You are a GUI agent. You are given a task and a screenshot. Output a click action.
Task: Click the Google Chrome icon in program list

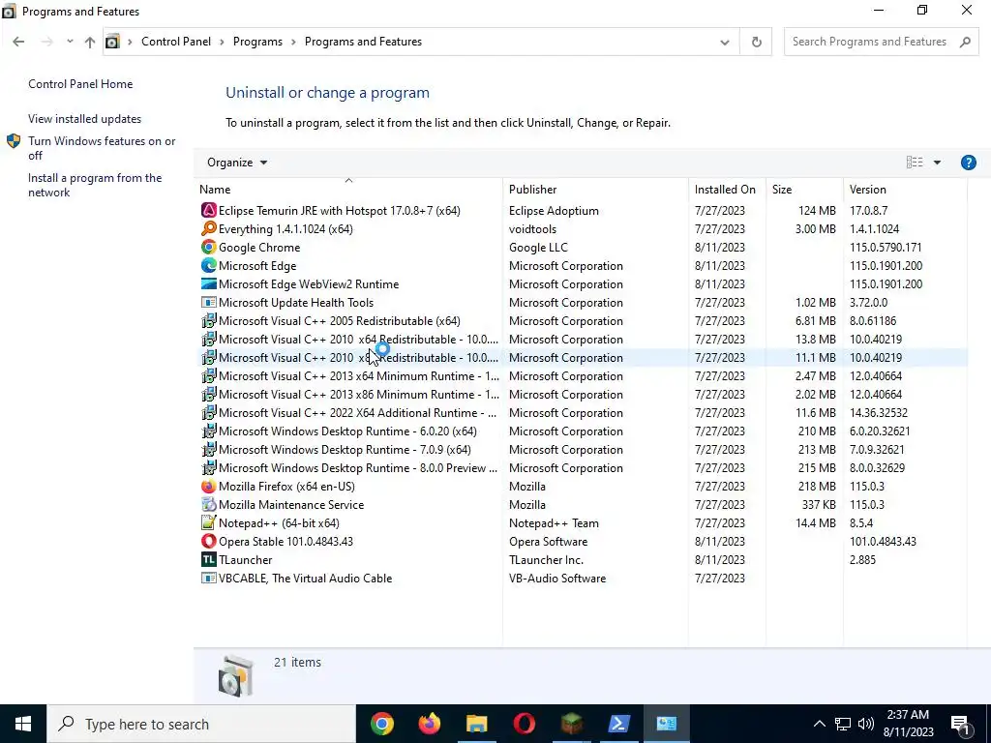coord(209,247)
